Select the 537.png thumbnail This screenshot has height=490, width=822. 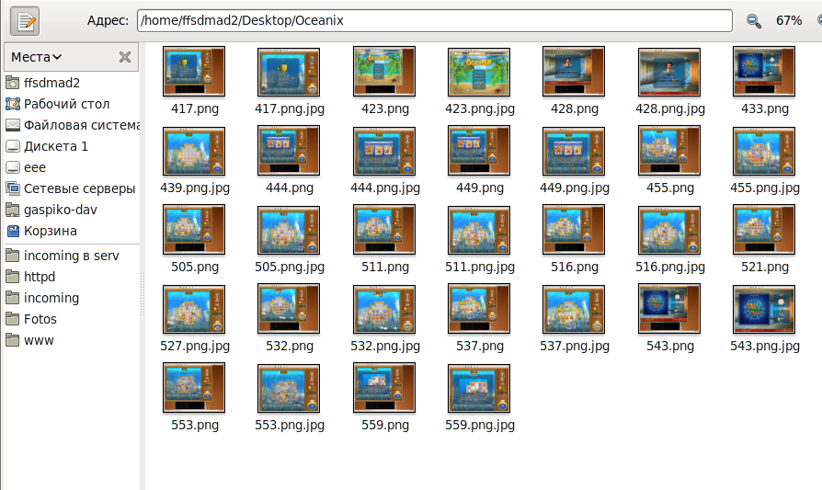[x=479, y=309]
